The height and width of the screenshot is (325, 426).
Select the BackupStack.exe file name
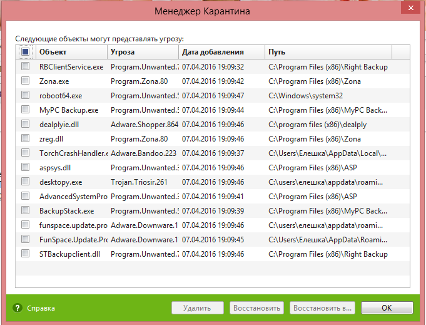pos(66,211)
